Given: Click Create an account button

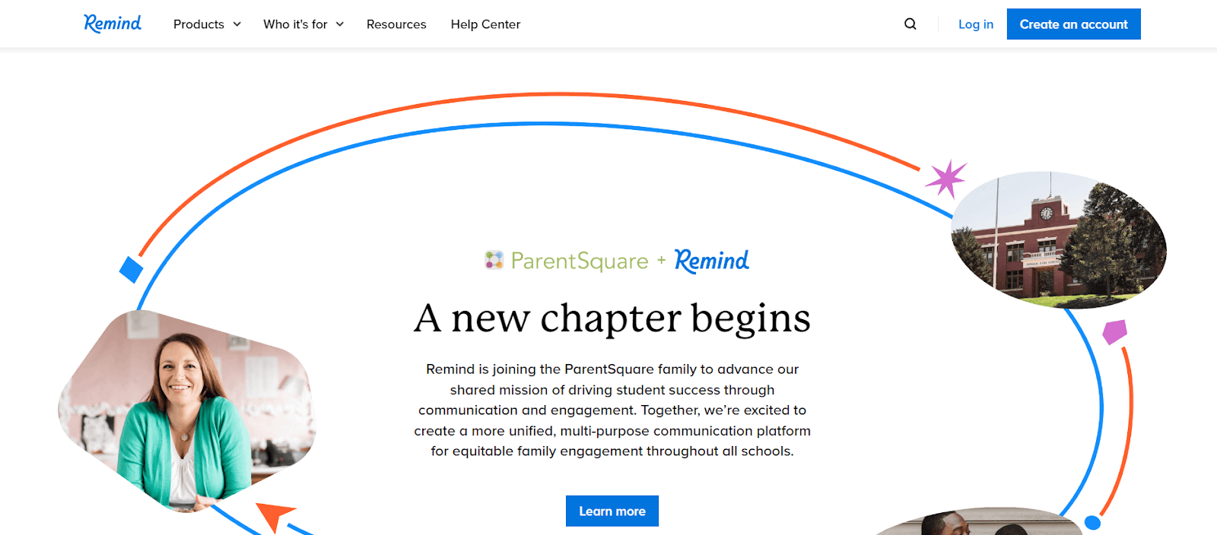Looking at the screenshot, I should click(1074, 24).
